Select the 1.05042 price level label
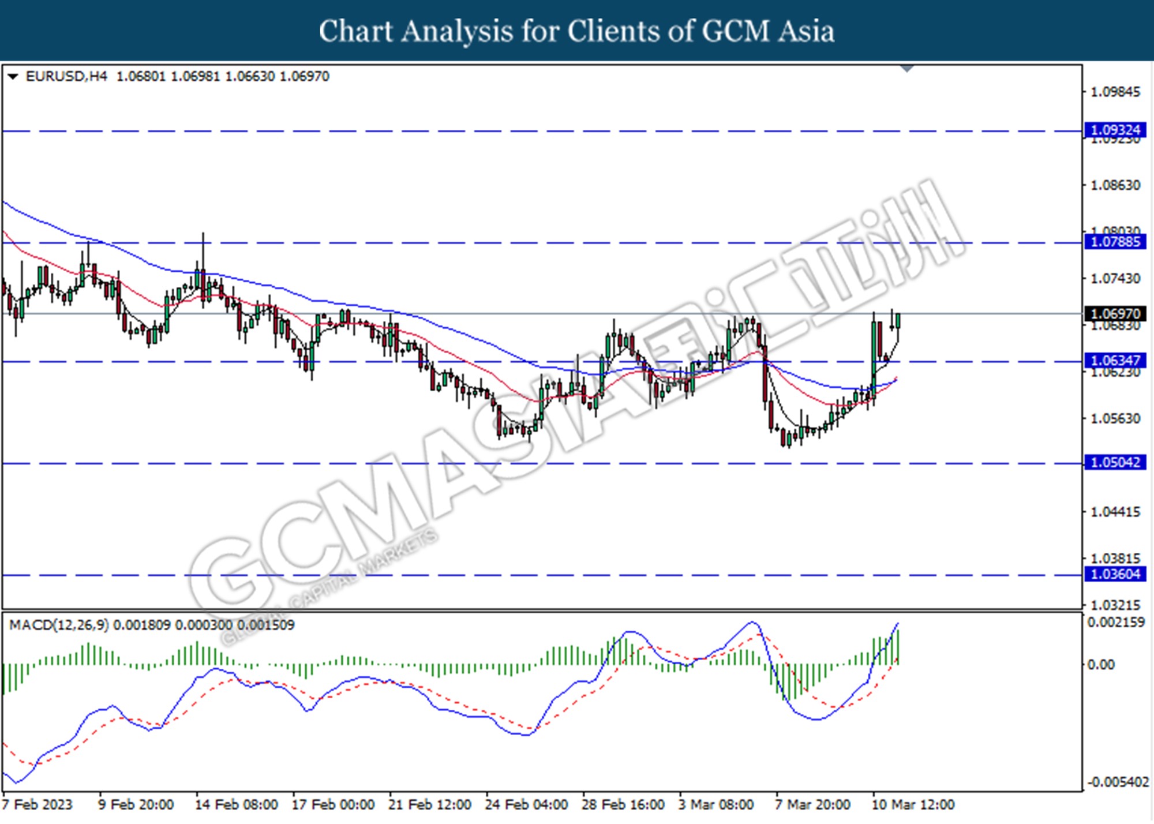Screen dimensions: 1154x824 click(x=1115, y=463)
